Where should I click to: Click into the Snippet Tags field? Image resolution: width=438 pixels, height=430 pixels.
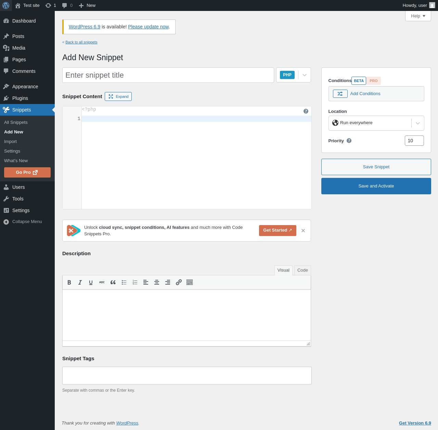187,376
